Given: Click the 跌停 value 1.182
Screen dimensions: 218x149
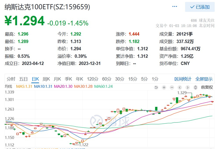Looking at the screenshot, I should [x=134, y=42].
